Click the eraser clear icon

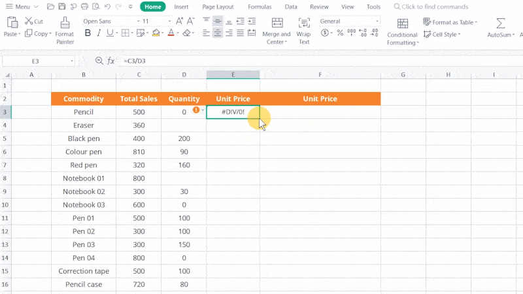187,33
